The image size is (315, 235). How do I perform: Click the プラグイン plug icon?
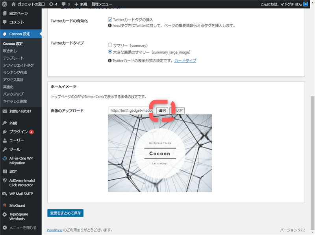5,132
